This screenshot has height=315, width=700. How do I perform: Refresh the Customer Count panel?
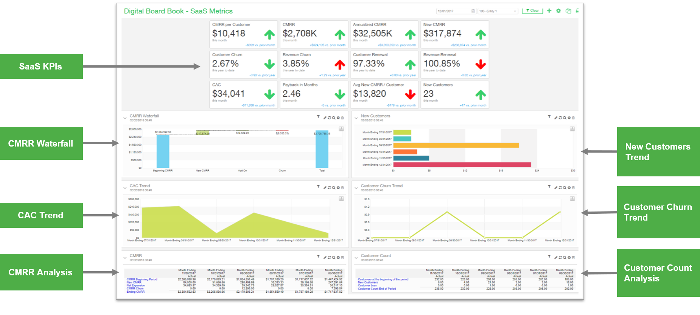tap(560, 258)
